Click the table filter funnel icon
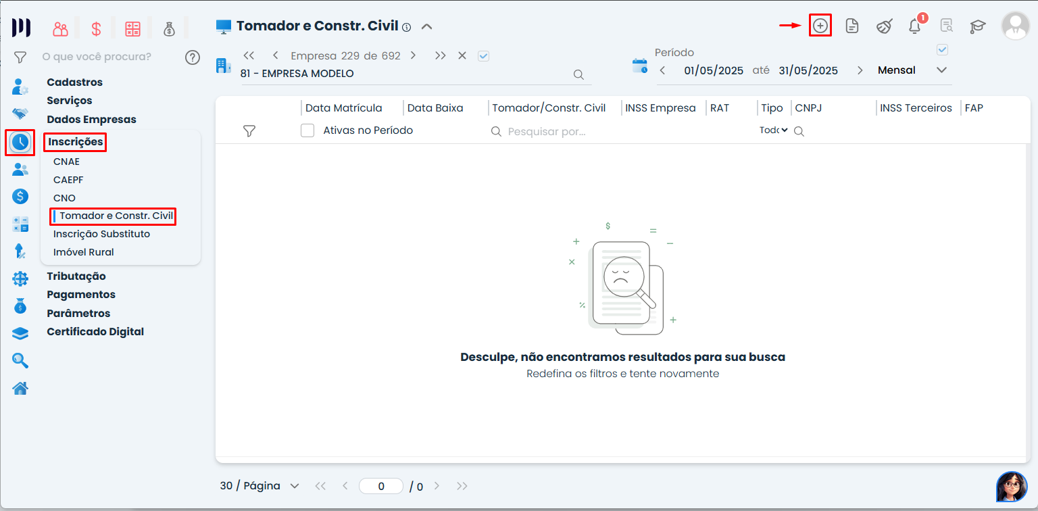 coord(249,131)
